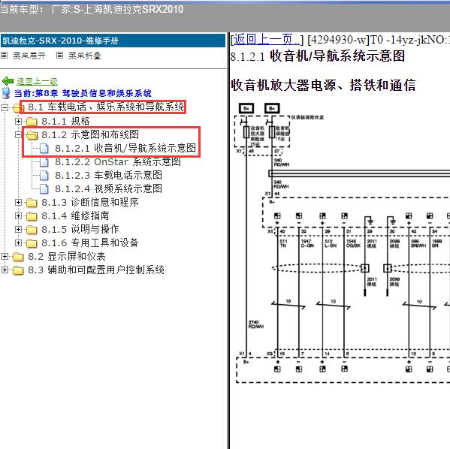Click 当前车型 header text
This screenshot has height=449, width=450.
point(92,10)
